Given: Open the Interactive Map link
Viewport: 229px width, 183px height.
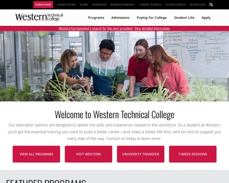Looking at the screenshot, I should (66, 5).
